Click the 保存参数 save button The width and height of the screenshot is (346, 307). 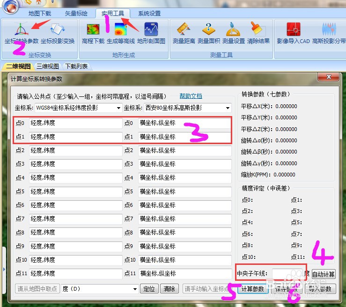tap(287, 289)
